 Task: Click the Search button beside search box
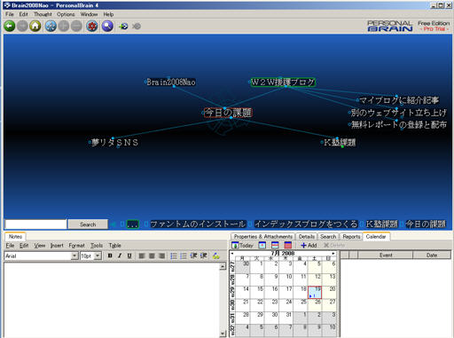[x=88, y=224]
